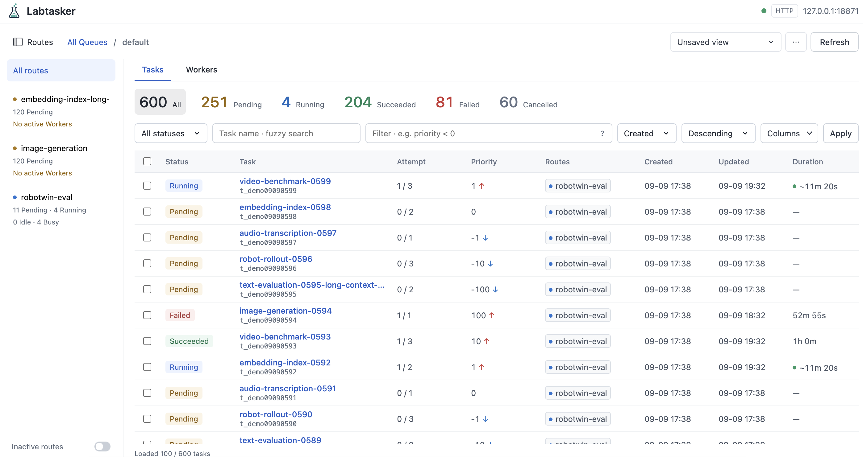Click the Task name fuzzy search field

tap(286, 134)
